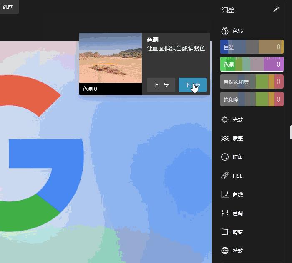
Task: Click the 饱和度 value 0
Action: click(x=278, y=99)
